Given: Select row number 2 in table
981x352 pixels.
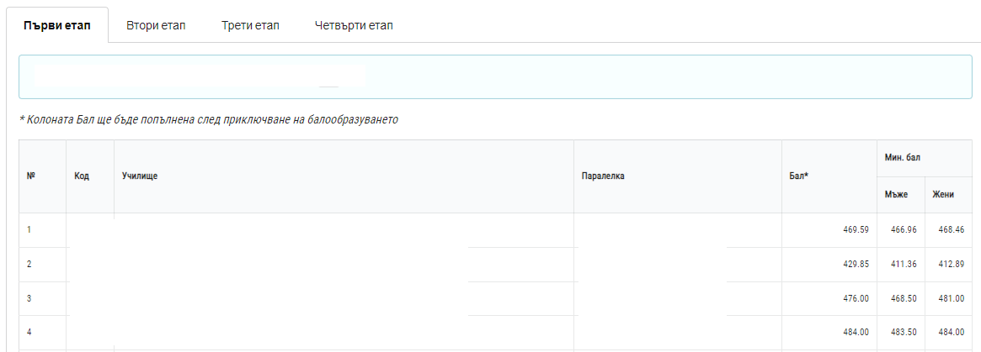Looking at the screenshot, I should [x=29, y=264].
